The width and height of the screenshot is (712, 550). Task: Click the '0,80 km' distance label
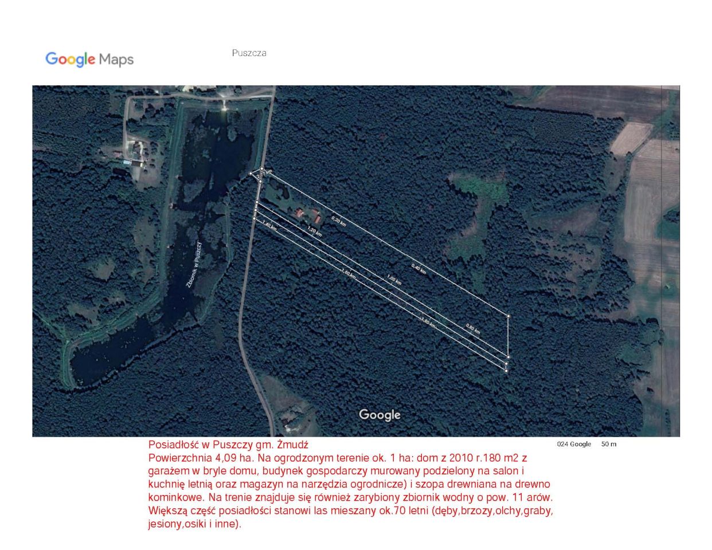[x=474, y=329]
